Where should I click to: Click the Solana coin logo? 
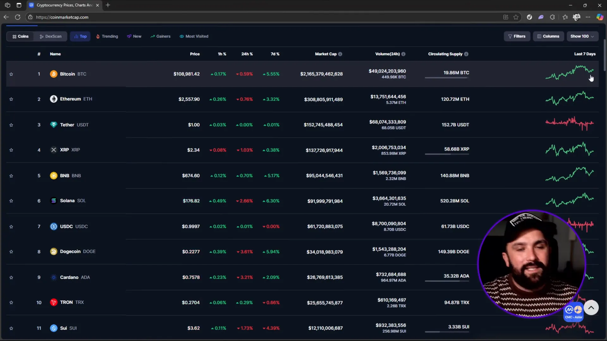click(53, 200)
